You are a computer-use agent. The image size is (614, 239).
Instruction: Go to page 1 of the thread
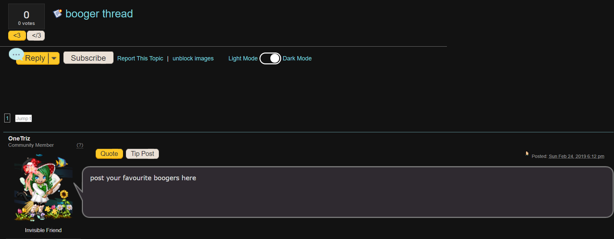(7, 118)
